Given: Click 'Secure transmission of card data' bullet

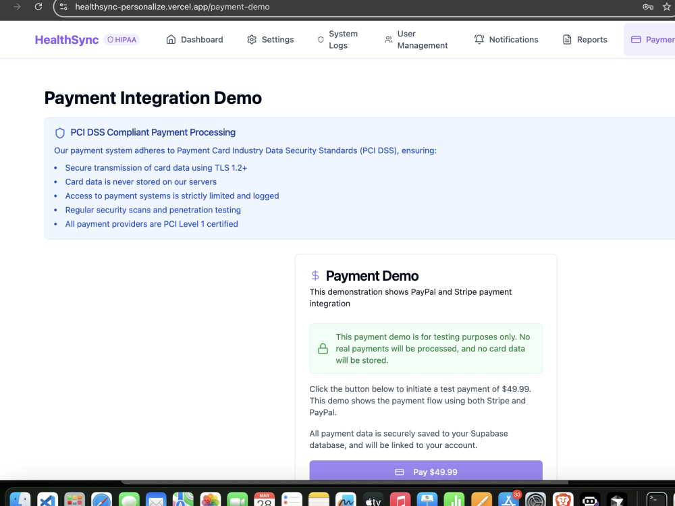Looking at the screenshot, I should click(x=156, y=168).
